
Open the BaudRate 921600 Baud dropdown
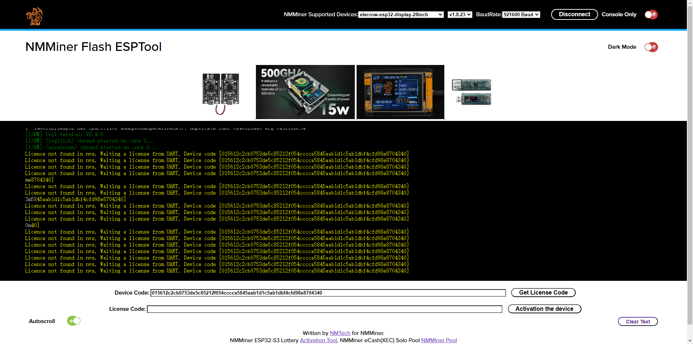click(521, 15)
